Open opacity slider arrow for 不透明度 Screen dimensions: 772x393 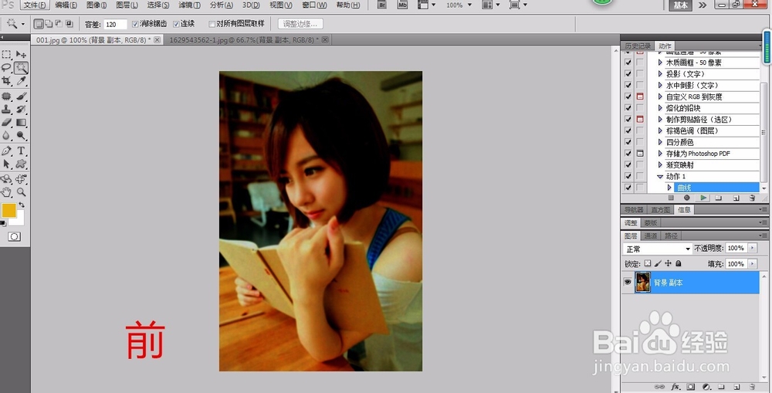752,248
